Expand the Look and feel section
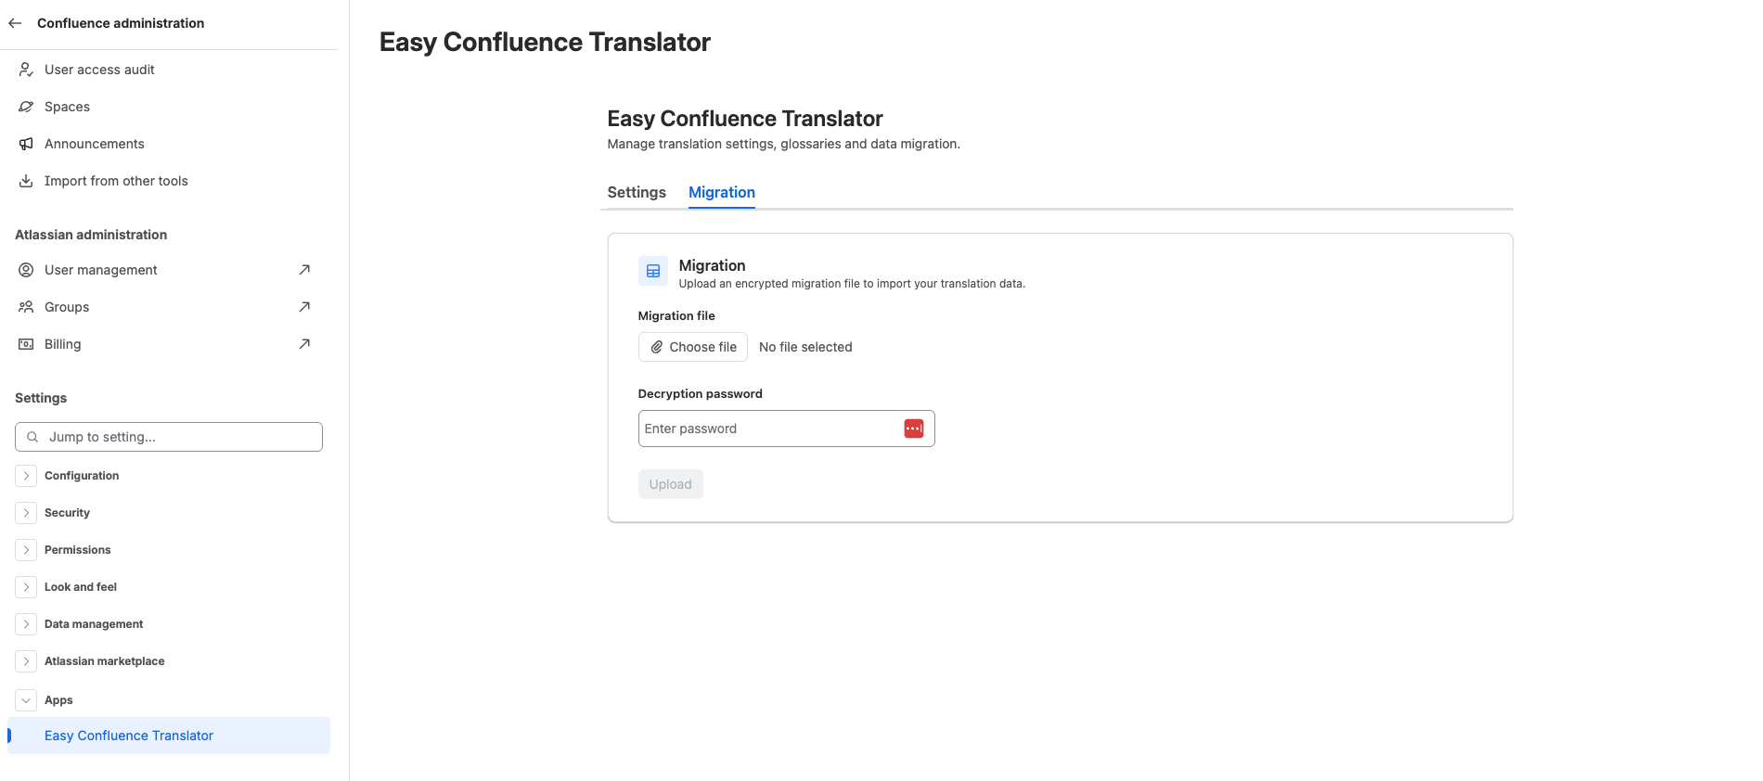Screen dimensions: 1763x781 point(26,587)
